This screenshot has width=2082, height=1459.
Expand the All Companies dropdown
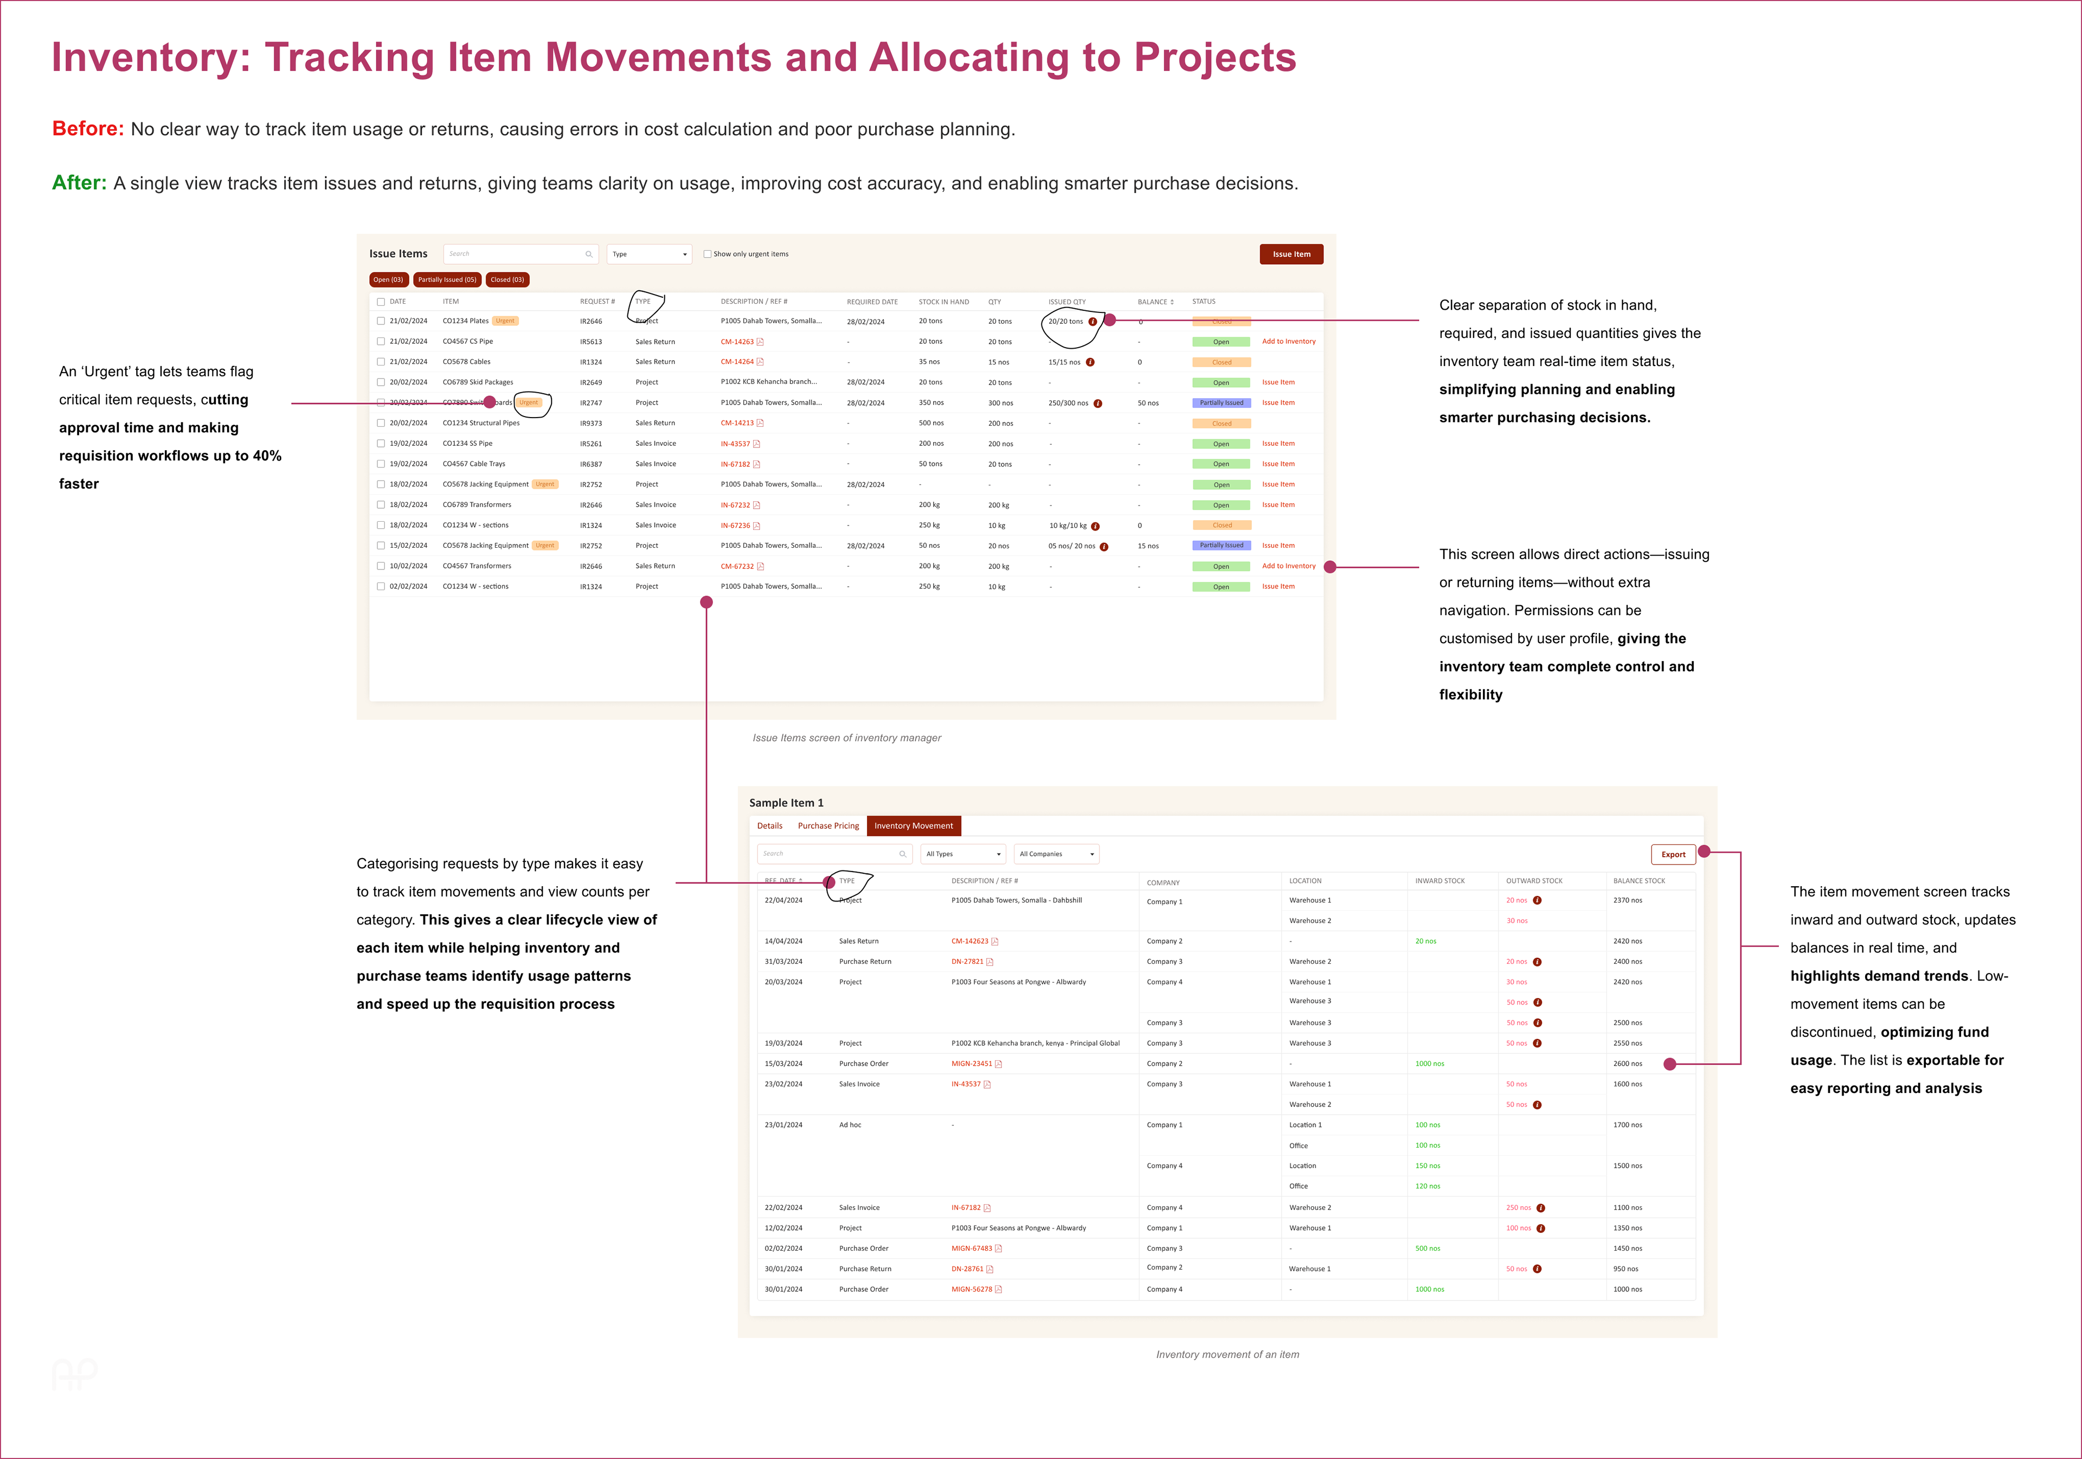(x=1056, y=854)
